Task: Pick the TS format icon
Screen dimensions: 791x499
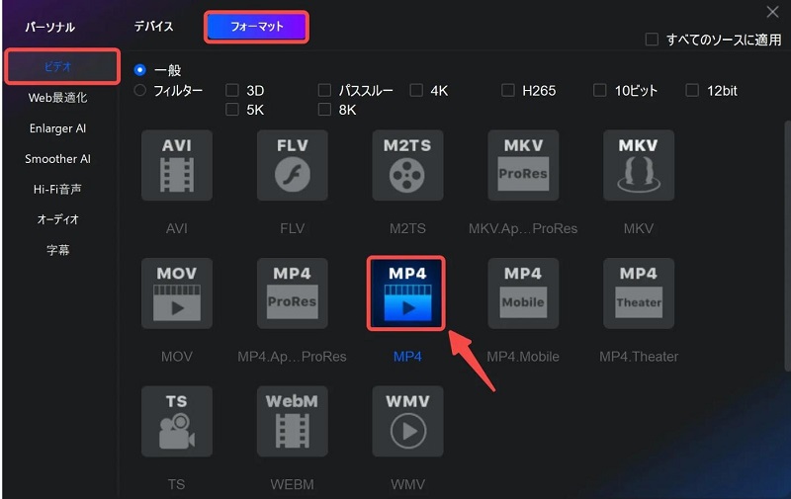Action: click(x=177, y=421)
